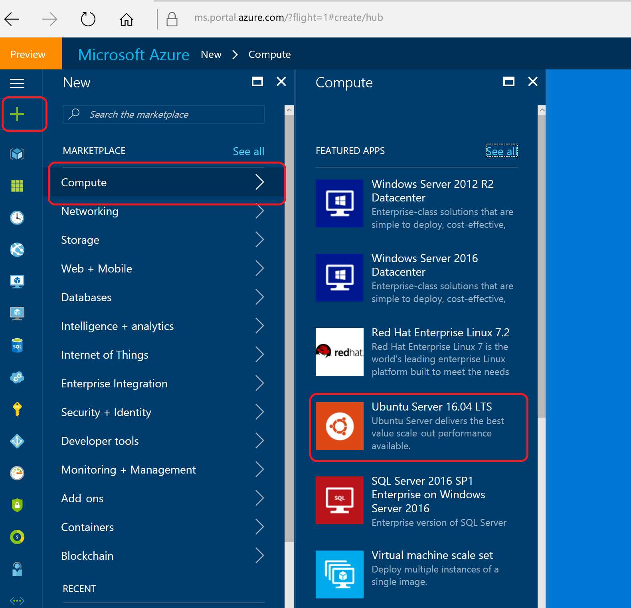Open SQL databases icon in sidebar

pyautogui.click(x=17, y=345)
